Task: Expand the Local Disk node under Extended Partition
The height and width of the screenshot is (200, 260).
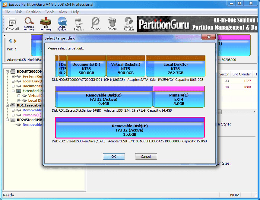Action: tap(19, 100)
